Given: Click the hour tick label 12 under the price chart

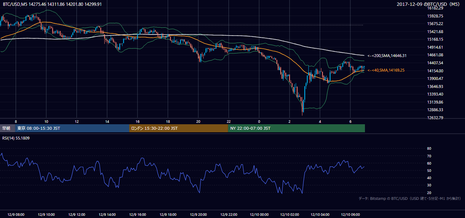Looking at the screenshot, I should coord(77,121).
